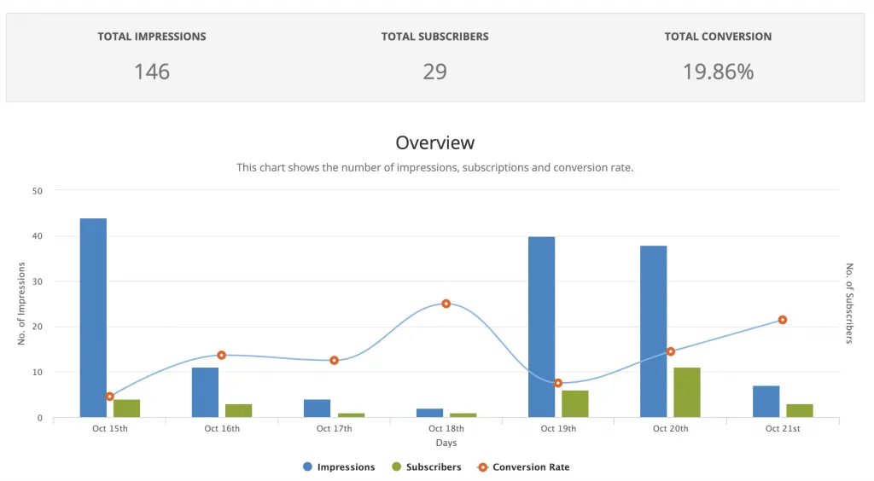Click the Oct 16th green subscribers bar

(x=239, y=410)
